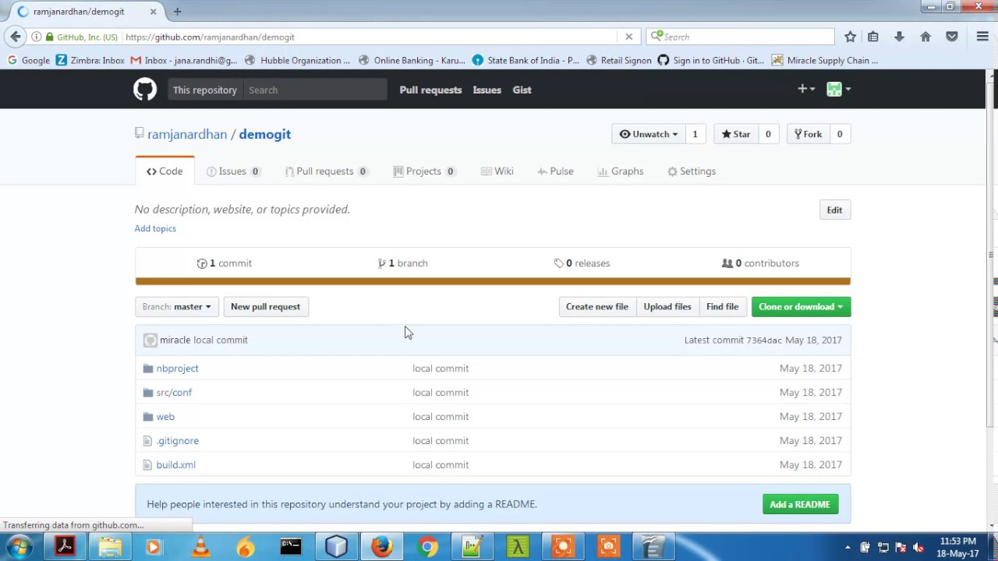
Task: Open the Graphs tab
Action: pos(620,171)
